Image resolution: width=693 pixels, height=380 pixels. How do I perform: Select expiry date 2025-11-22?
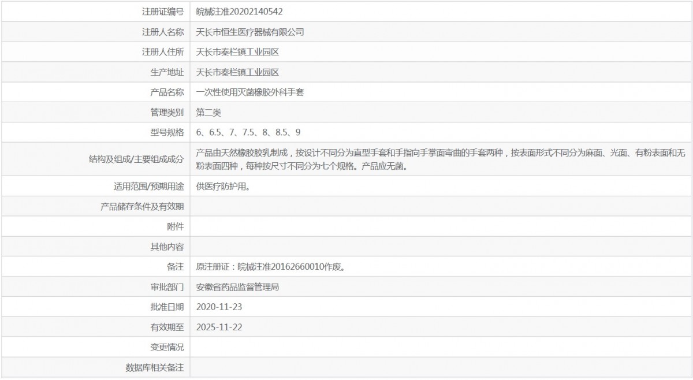pos(219,327)
